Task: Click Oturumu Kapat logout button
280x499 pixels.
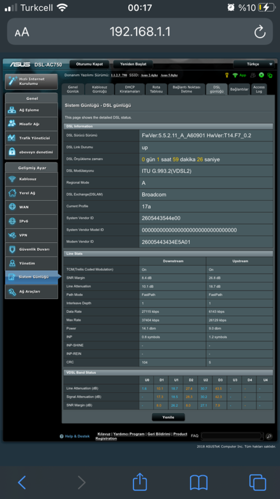Action: click(x=89, y=64)
